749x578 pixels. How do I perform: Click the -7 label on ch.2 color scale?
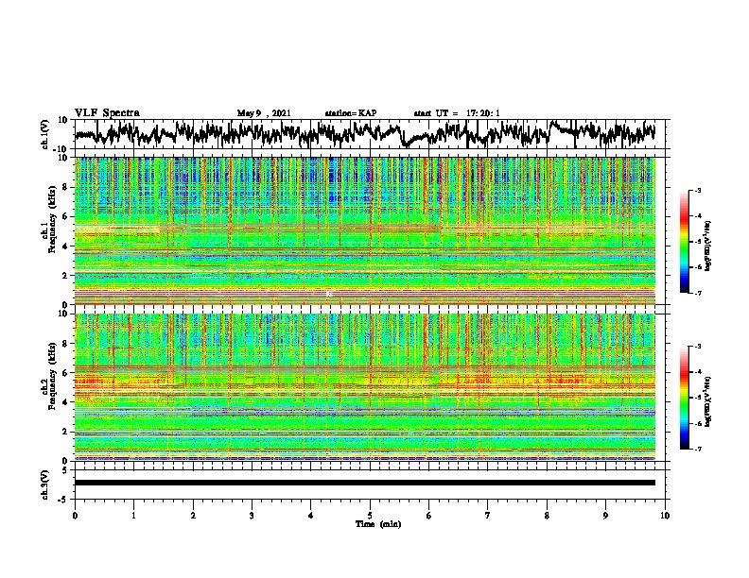point(697,449)
